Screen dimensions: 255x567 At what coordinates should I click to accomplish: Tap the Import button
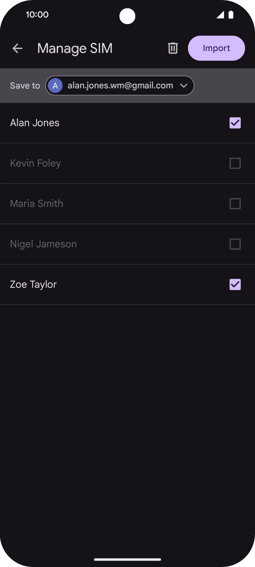click(x=216, y=48)
